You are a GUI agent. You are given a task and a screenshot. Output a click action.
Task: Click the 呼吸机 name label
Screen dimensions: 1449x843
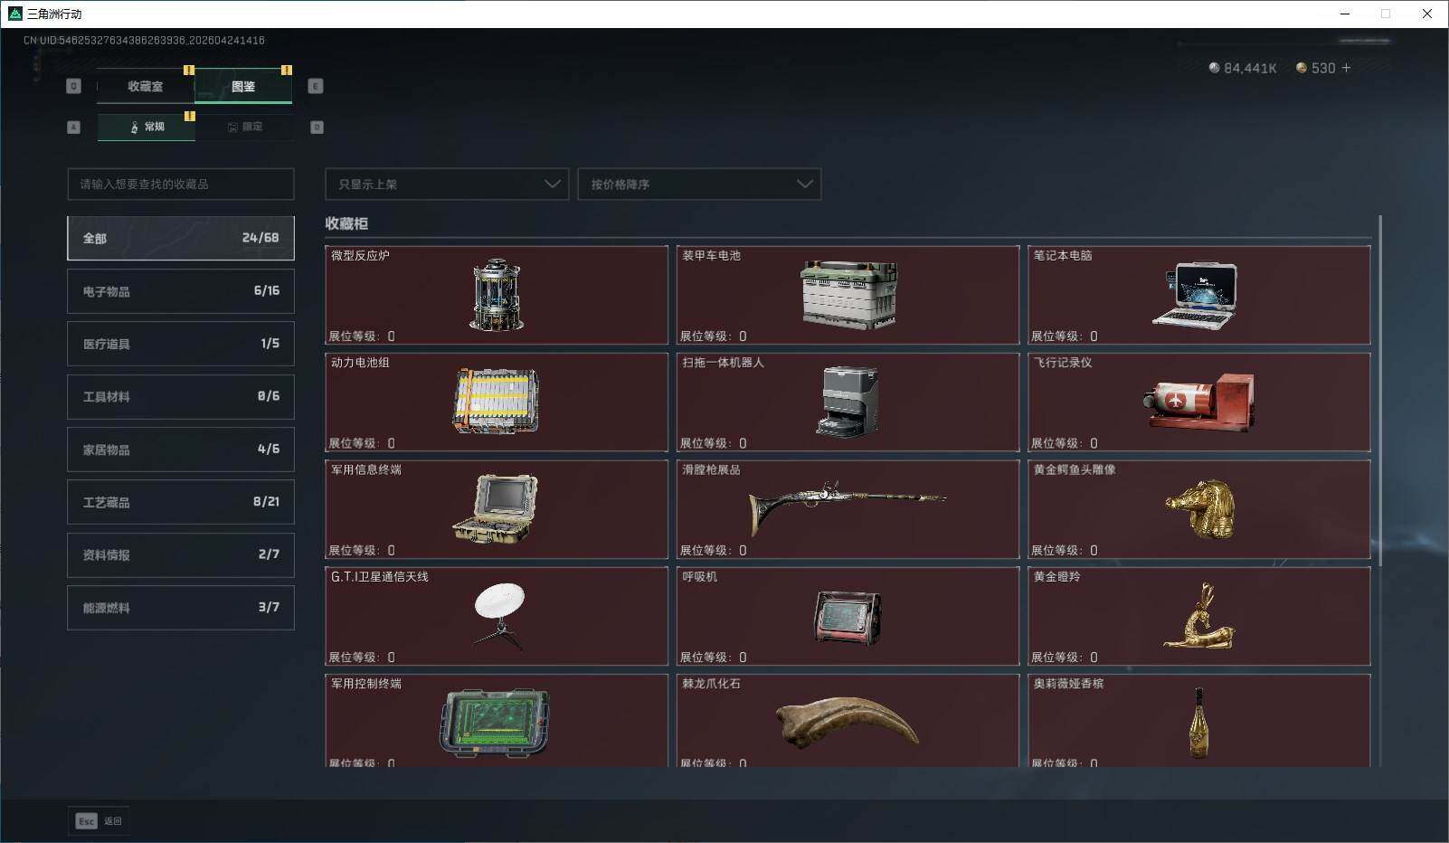pos(699,576)
